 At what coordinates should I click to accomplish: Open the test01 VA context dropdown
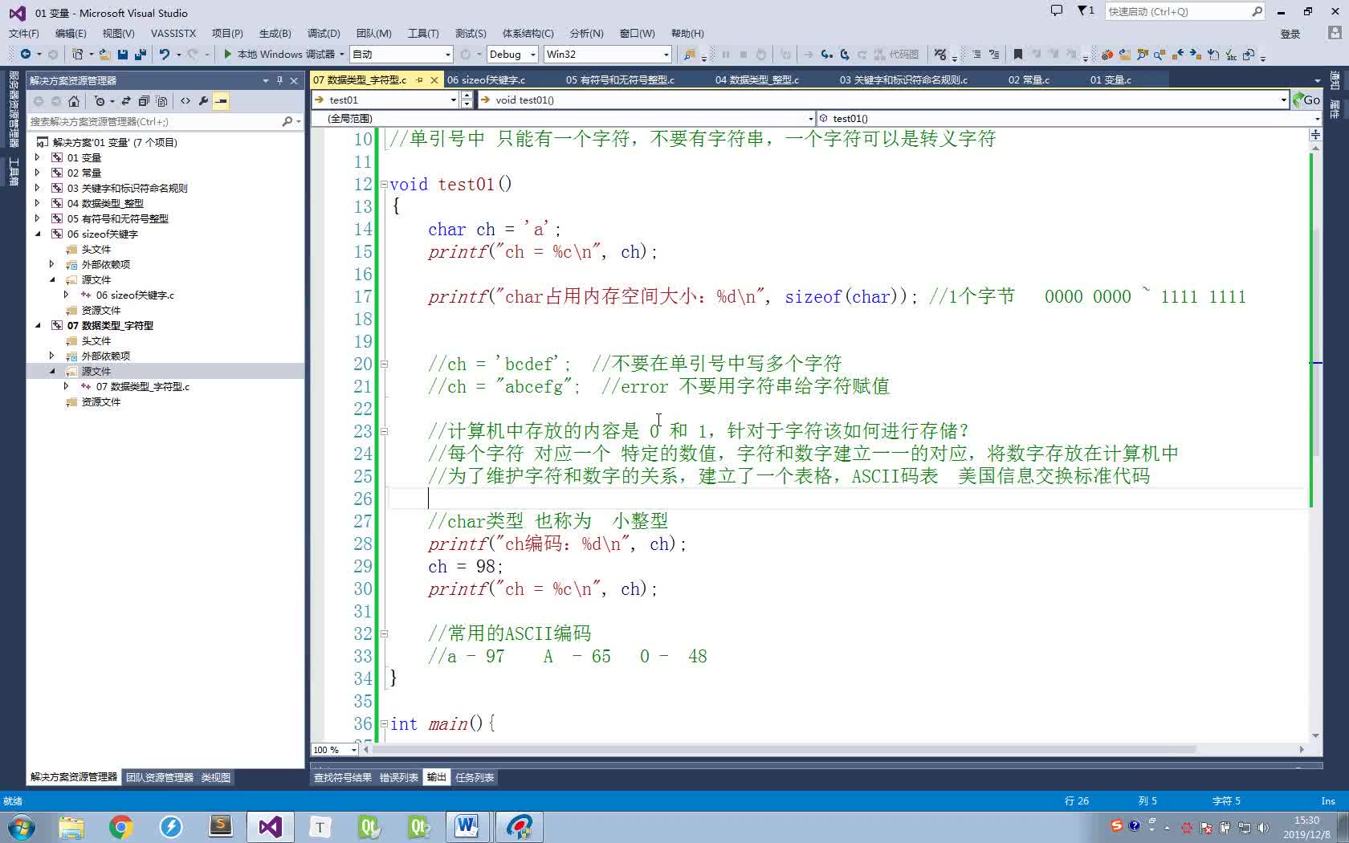pyautogui.click(x=385, y=100)
